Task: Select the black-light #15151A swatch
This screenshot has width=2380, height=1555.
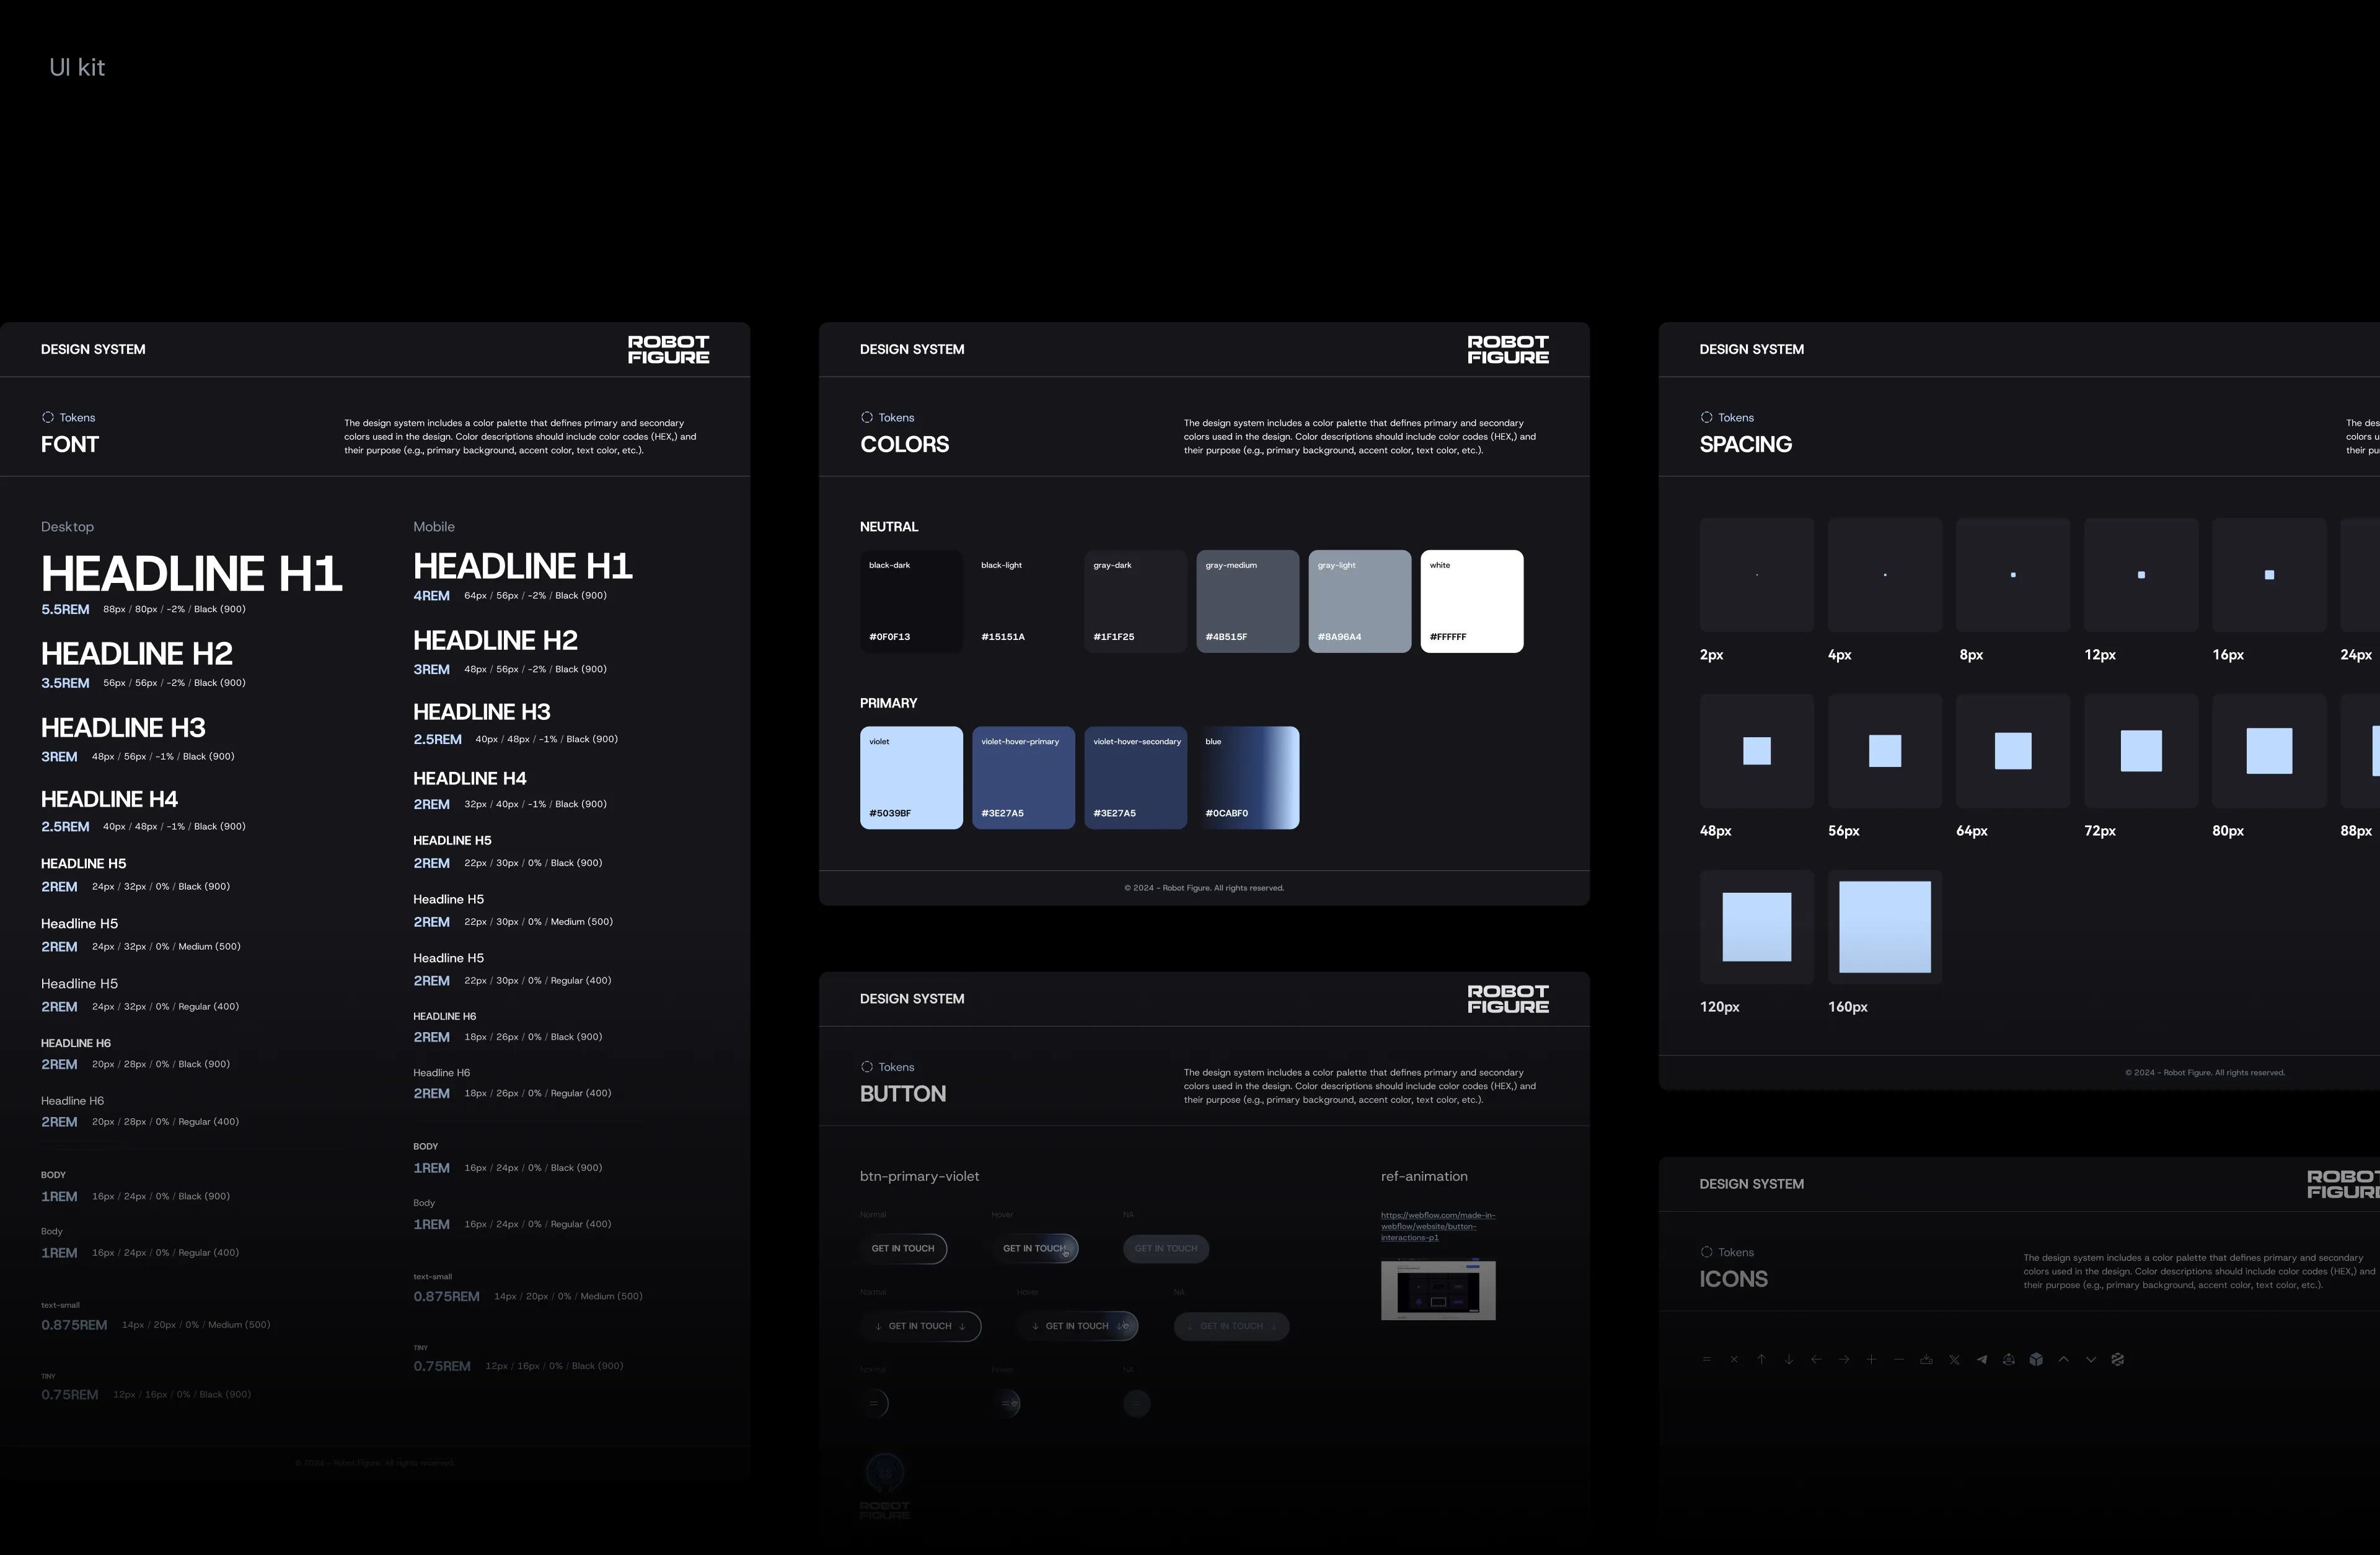Action: tap(1023, 600)
